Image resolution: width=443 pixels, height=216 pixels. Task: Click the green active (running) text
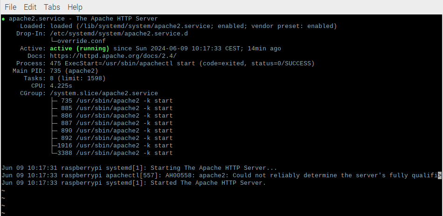click(x=79, y=49)
